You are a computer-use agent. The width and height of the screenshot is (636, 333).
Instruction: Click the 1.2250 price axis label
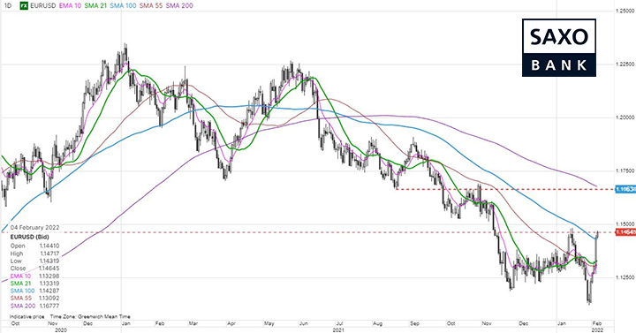tap(625, 64)
